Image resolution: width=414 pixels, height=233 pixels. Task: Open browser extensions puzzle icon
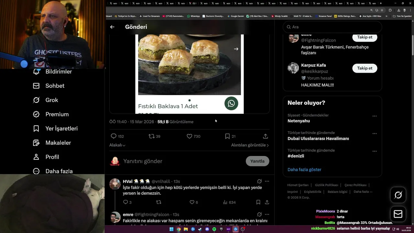tap(390, 10)
